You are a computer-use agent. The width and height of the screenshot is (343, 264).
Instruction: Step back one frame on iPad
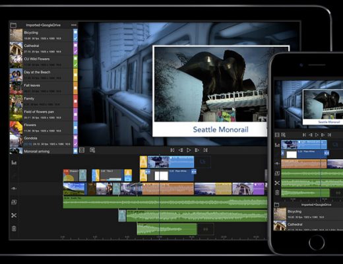pyautogui.click(x=181, y=150)
